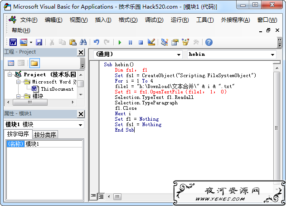Open the 窗口(W) menu
The height and width of the screenshot is (206, 286).
267,20
